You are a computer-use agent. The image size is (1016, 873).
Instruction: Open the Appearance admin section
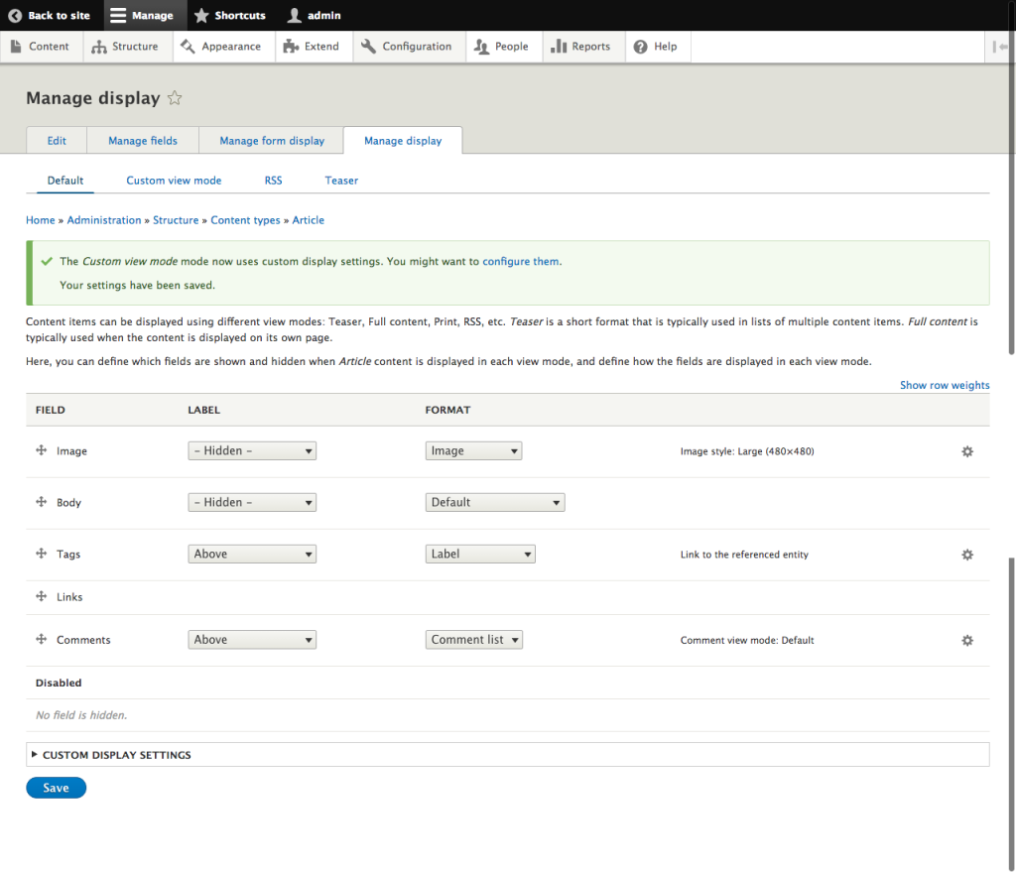pos(221,47)
